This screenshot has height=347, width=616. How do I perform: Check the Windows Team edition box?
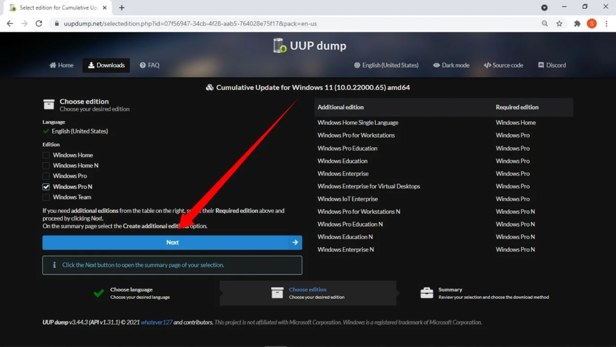click(46, 197)
